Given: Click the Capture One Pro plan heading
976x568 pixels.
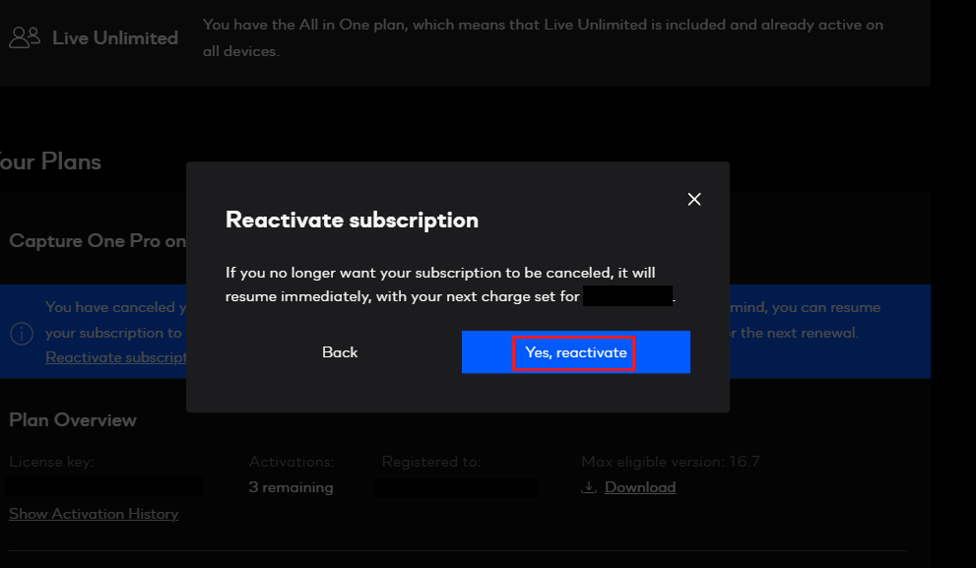Looking at the screenshot, I should 97,241.
